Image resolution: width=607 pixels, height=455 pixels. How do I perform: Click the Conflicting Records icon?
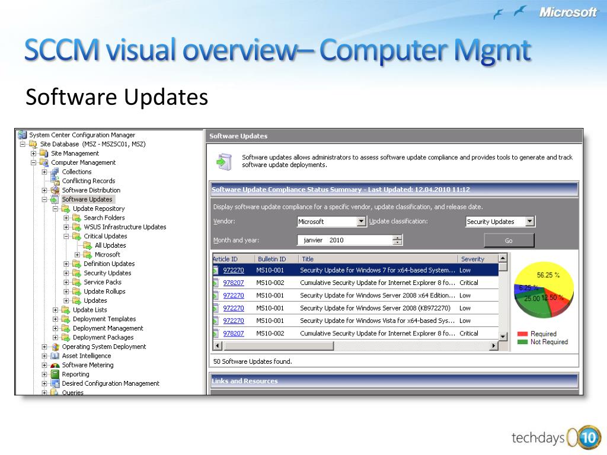point(55,181)
